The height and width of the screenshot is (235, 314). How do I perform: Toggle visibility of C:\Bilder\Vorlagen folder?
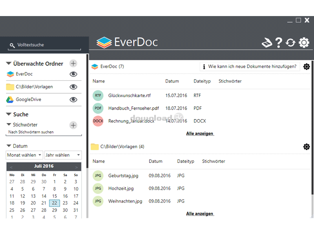(73, 87)
